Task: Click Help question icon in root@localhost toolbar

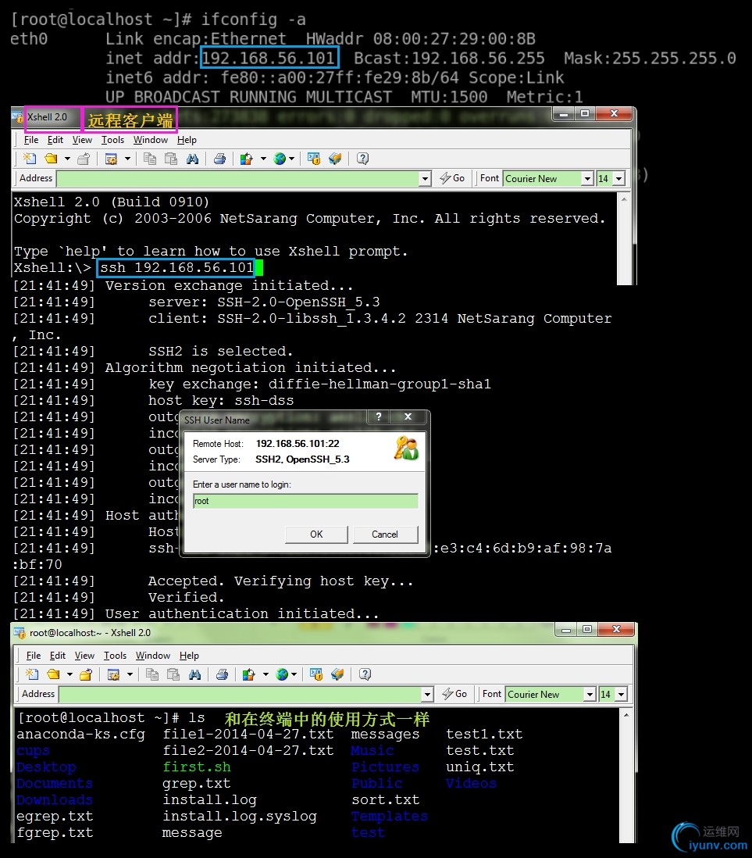Action: pos(364,674)
